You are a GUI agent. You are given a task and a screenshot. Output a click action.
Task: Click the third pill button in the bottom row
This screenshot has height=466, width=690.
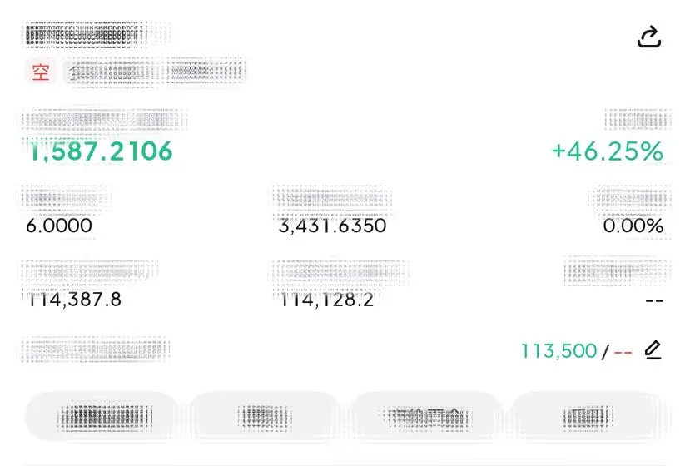coord(426,416)
